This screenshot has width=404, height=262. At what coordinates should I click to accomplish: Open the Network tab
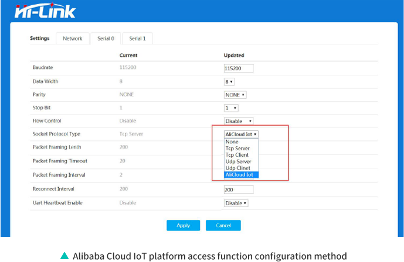tap(73, 39)
